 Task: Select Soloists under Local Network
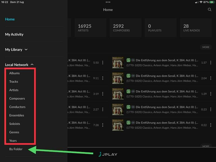15,124
